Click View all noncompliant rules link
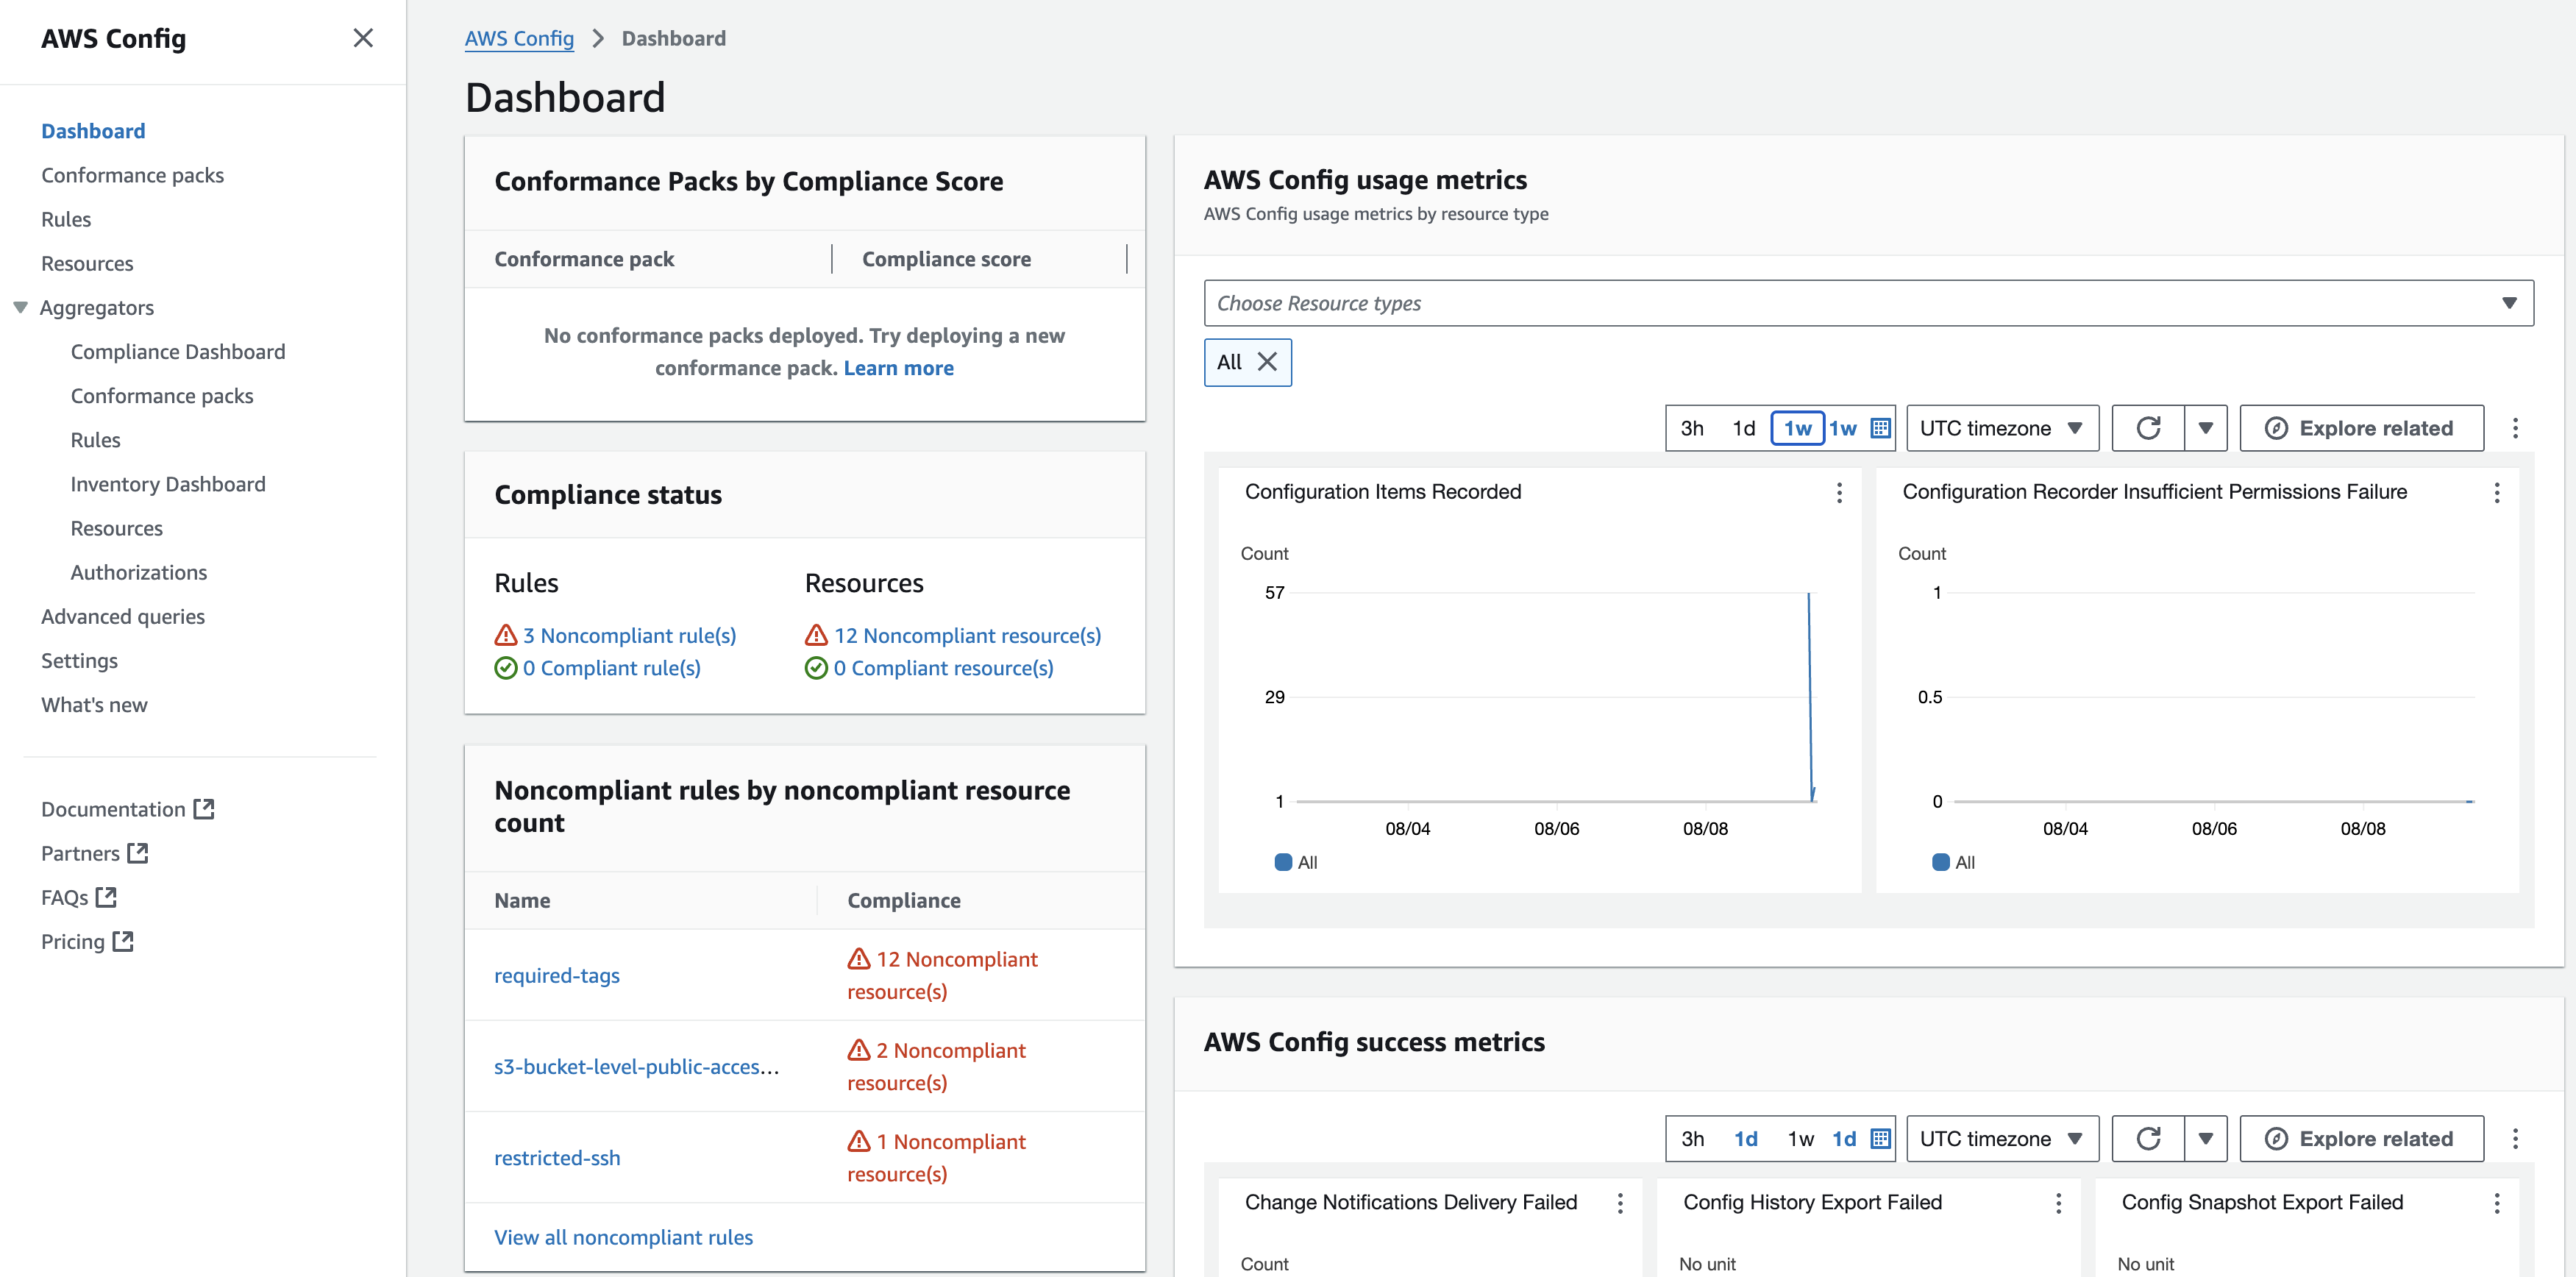This screenshot has height=1277, width=2576. point(623,1237)
